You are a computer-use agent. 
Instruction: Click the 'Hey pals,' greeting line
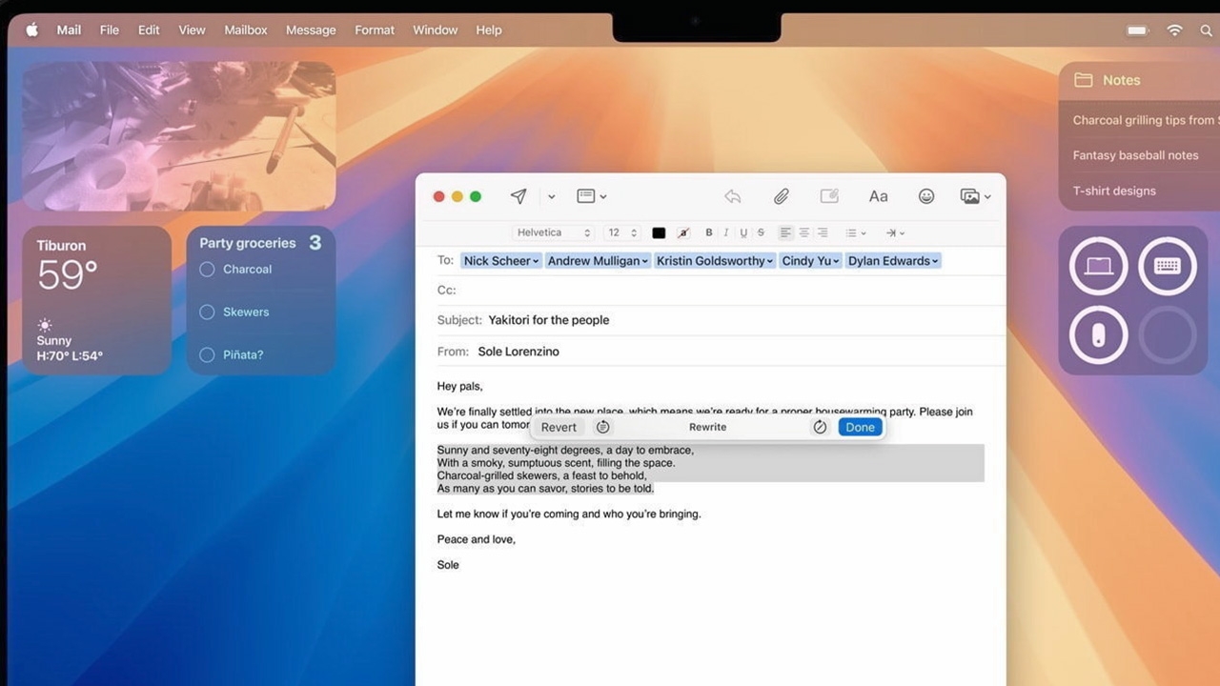[460, 386]
